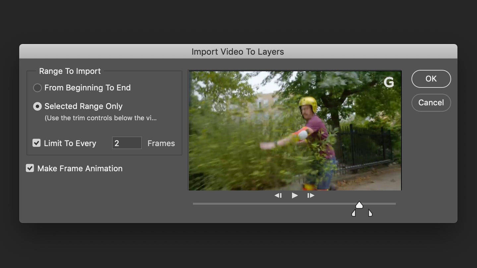Select the Selected Range Only option

pyautogui.click(x=37, y=106)
